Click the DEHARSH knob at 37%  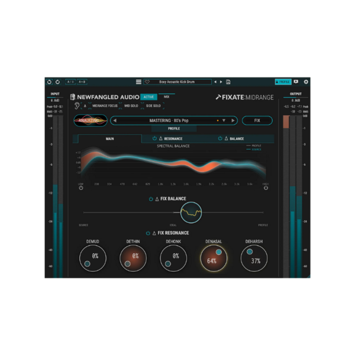pyautogui.click(x=254, y=259)
